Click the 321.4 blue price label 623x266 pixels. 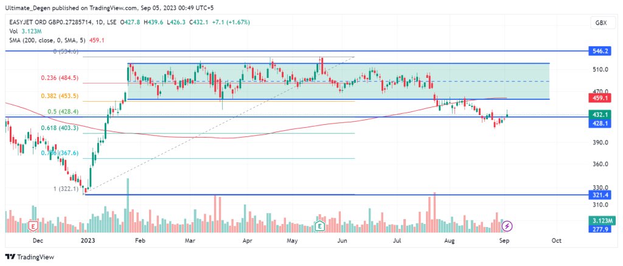pos(600,195)
